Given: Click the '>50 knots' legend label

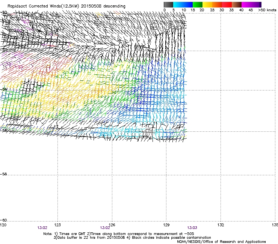Looking at the screenshot, I should tap(267, 10).
